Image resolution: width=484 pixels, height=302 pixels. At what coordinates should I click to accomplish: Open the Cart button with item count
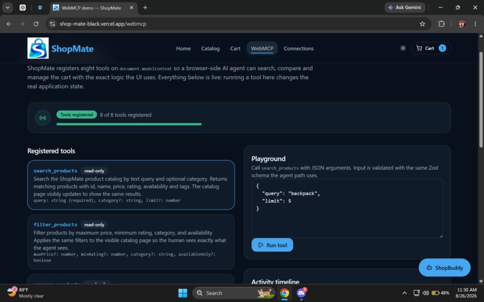click(x=431, y=48)
